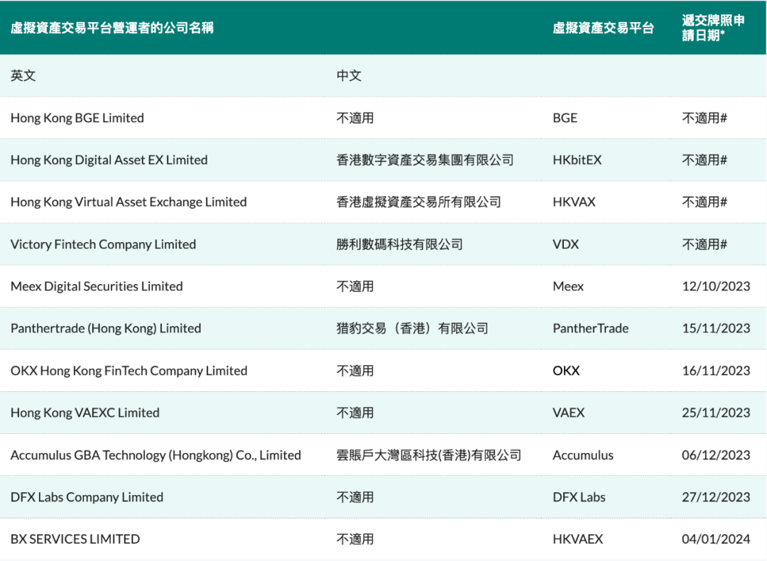Click 雲賬戶大灣區科技(香港)有限公司 cell
This screenshot has height=561, width=767.
429,455
